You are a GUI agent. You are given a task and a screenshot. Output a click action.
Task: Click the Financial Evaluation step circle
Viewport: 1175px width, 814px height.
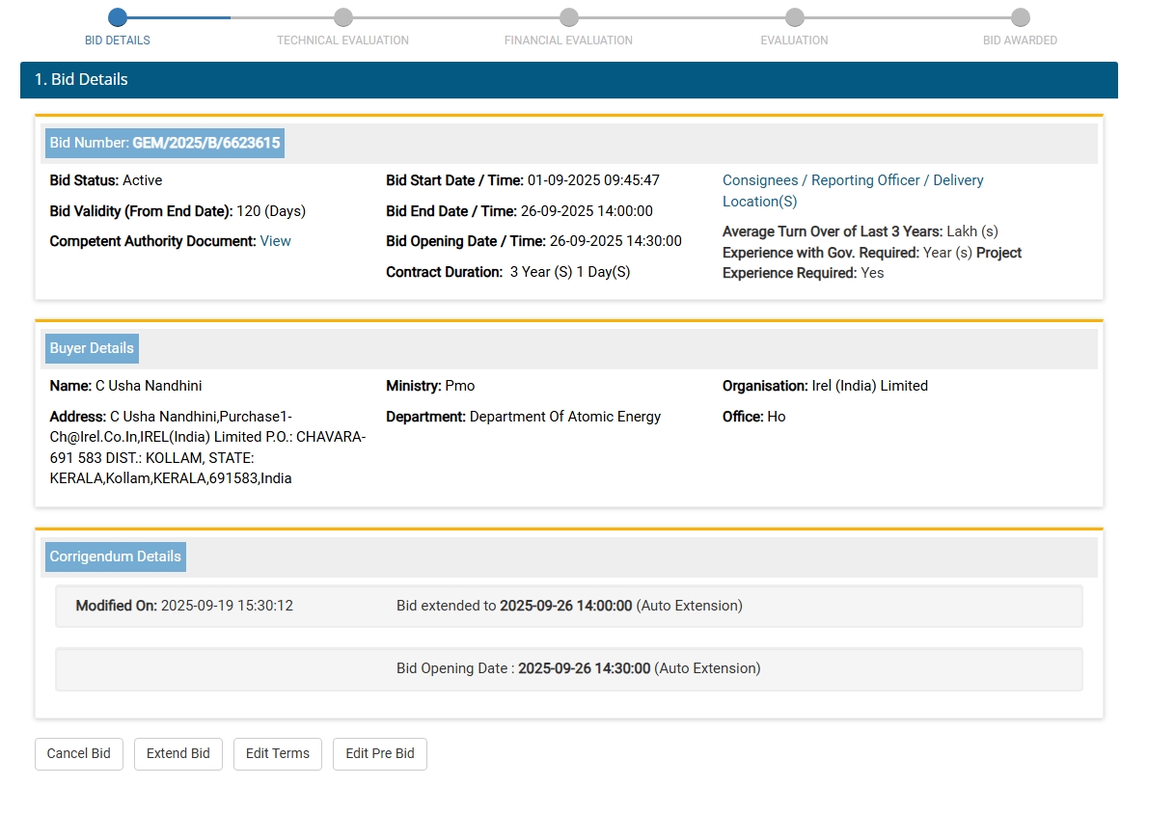tap(569, 17)
